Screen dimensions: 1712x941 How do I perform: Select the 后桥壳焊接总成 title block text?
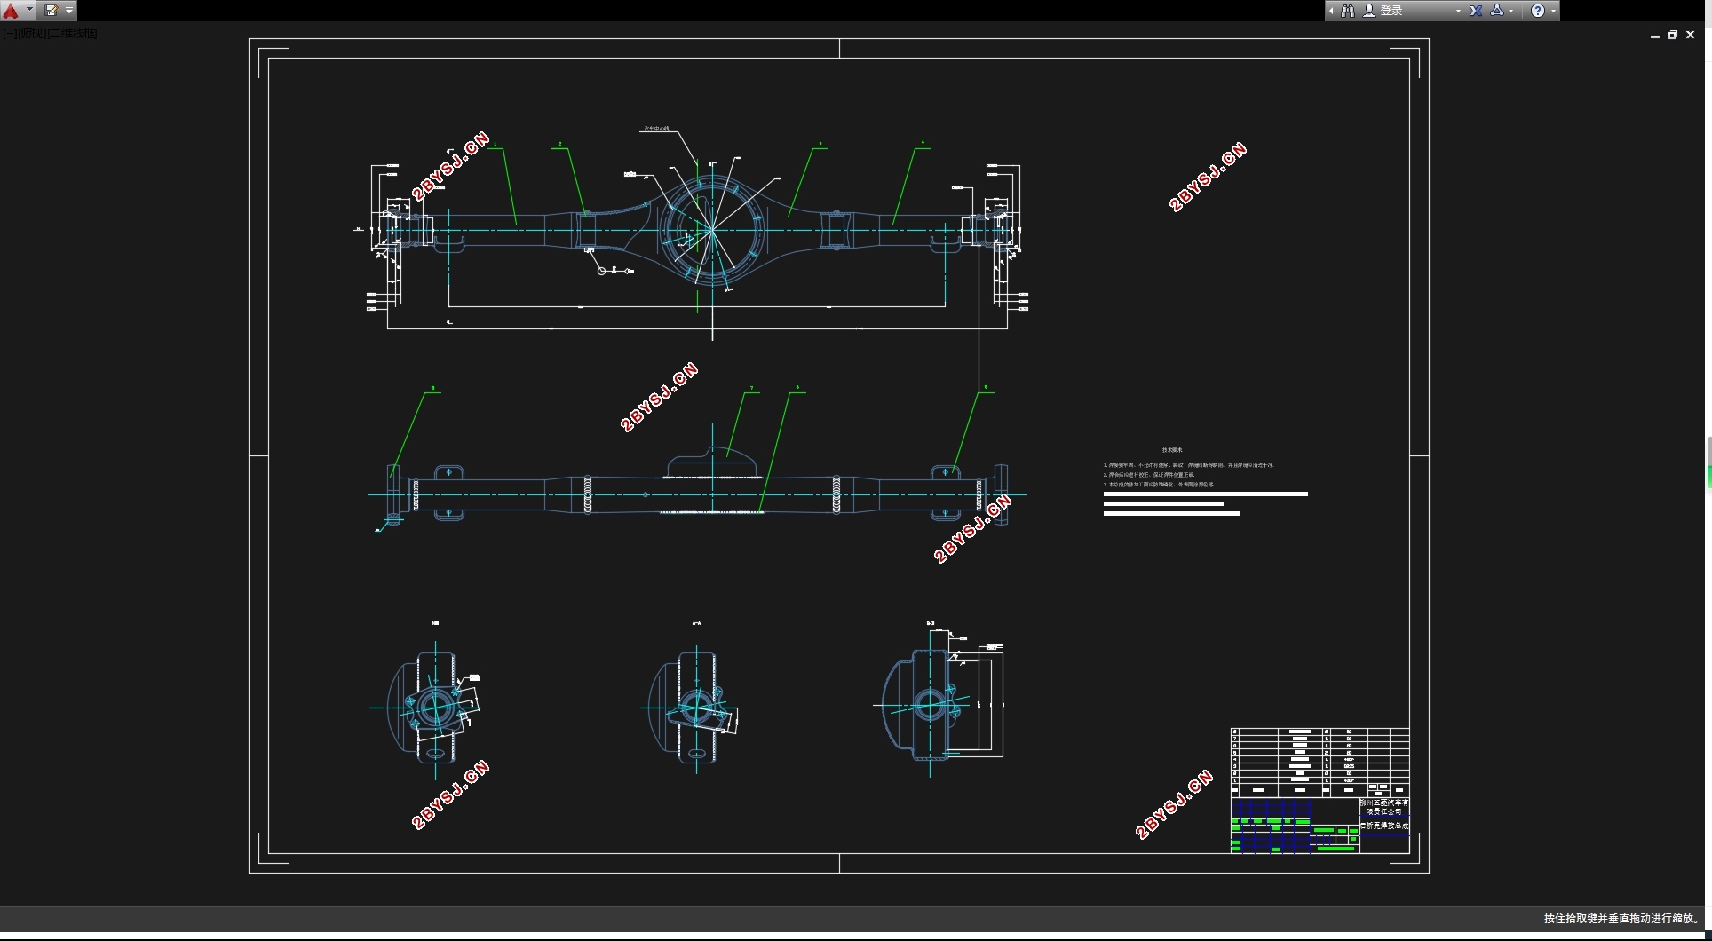tap(1384, 826)
